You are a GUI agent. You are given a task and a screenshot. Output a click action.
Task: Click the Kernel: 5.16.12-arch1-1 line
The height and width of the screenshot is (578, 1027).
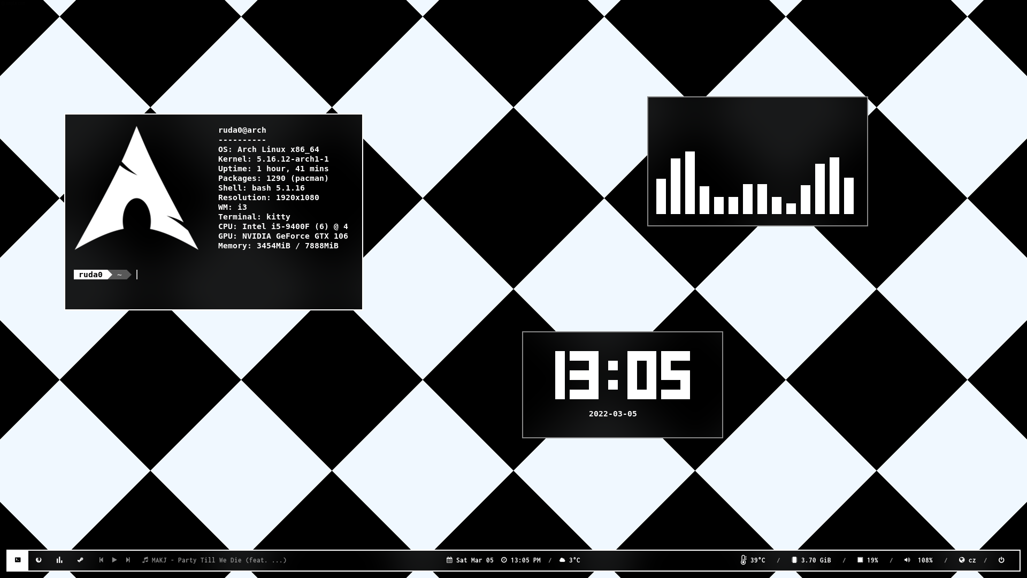click(273, 159)
